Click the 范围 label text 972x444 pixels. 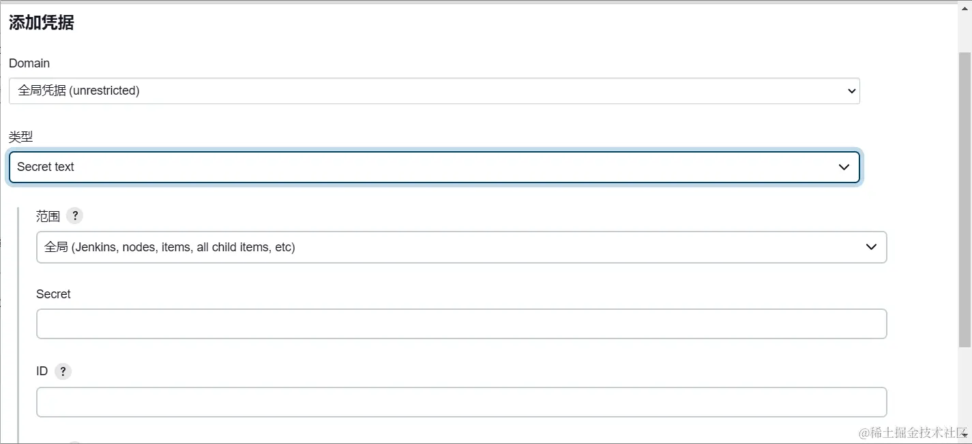(48, 217)
